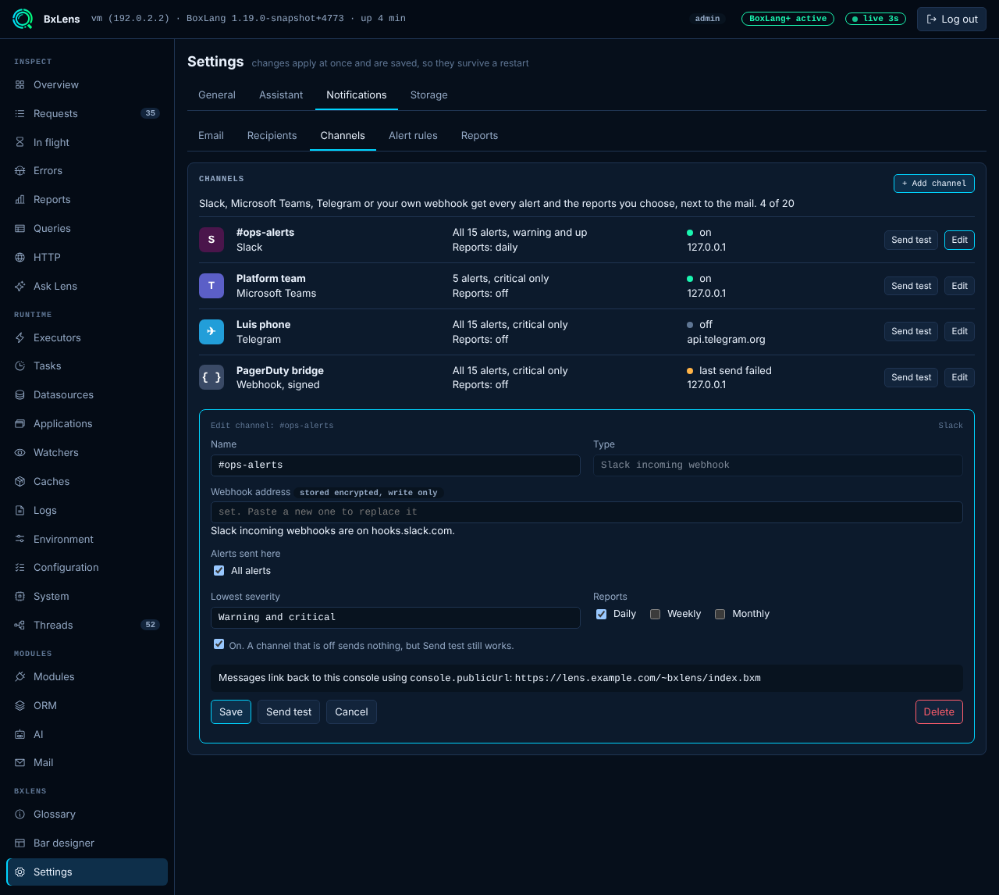Viewport: 999px width, 895px height.
Task: Enable the Monthly reports checkbox
Action: [720, 614]
